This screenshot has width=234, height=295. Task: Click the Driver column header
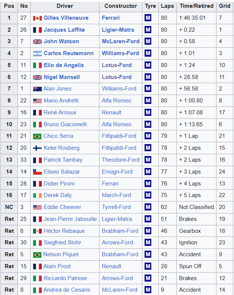point(65,6)
